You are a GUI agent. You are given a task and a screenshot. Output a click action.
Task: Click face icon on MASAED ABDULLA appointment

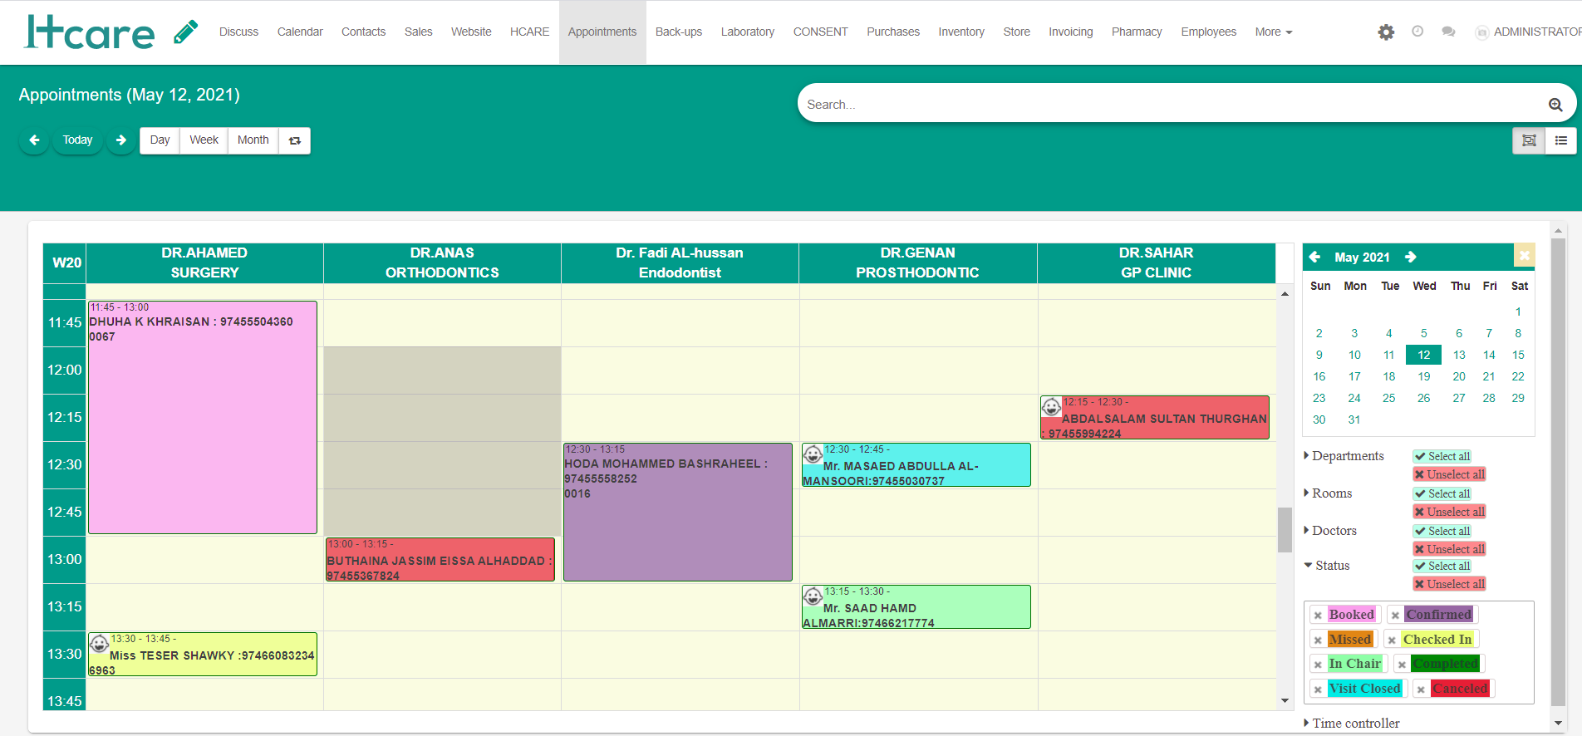[x=813, y=454]
